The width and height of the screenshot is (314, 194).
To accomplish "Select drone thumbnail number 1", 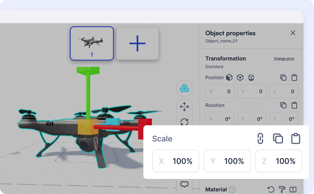I will 92,43.
